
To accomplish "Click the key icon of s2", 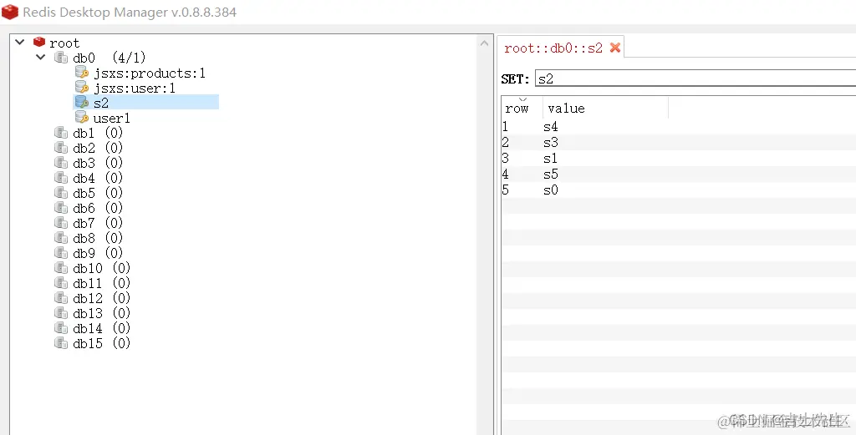I will coord(81,102).
